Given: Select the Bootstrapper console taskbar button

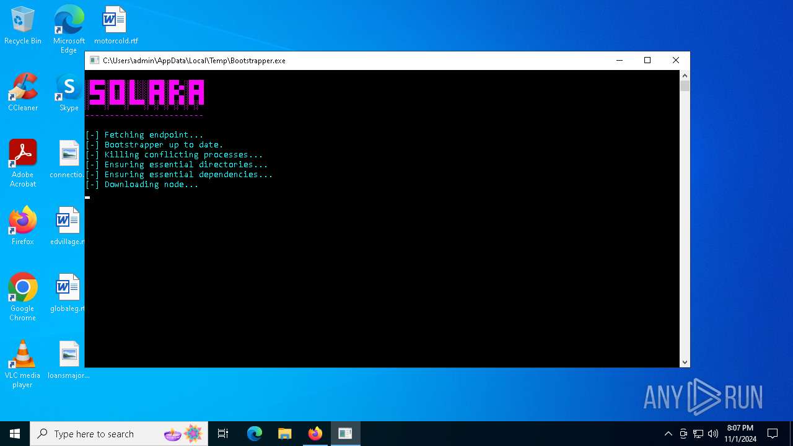Looking at the screenshot, I should (x=345, y=434).
